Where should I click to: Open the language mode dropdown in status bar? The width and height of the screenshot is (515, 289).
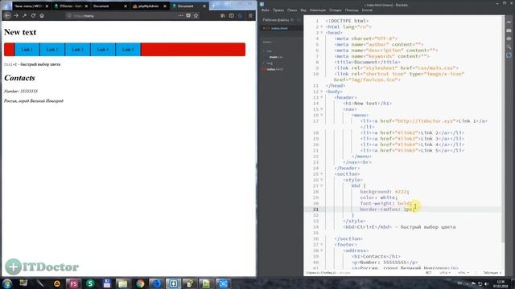[x=463, y=273]
